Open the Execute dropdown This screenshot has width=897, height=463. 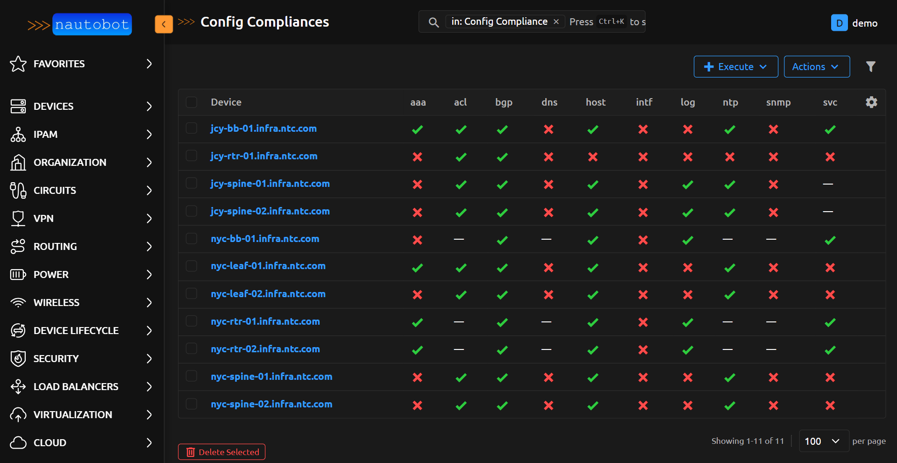[x=735, y=67]
